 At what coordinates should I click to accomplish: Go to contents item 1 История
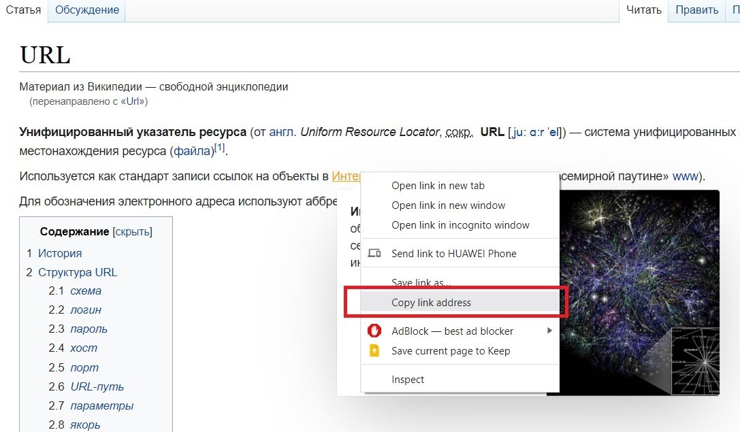click(59, 253)
